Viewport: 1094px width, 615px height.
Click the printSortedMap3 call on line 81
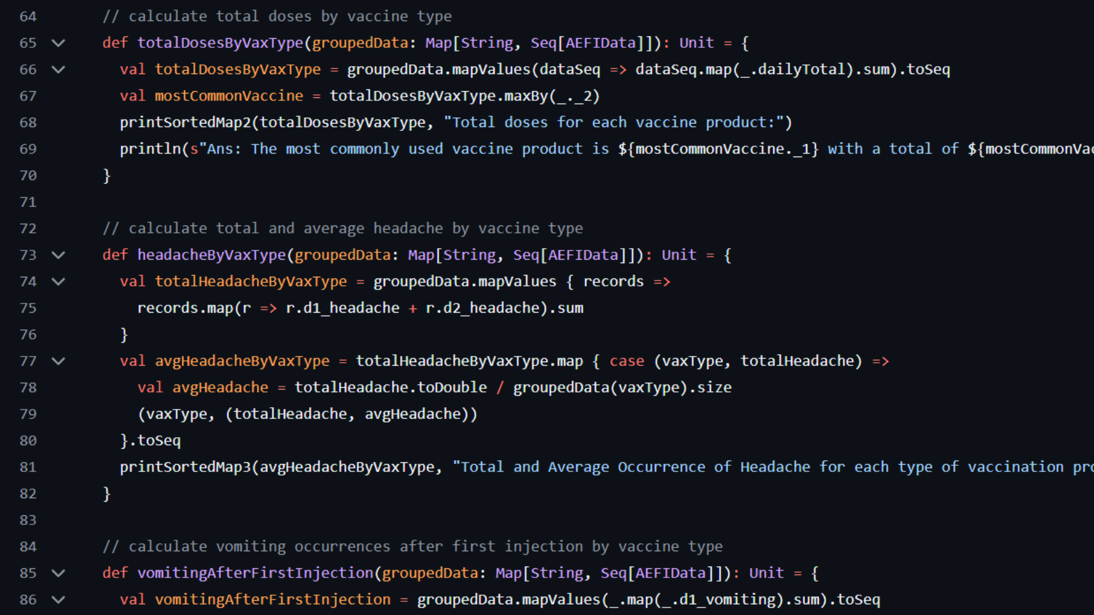(185, 468)
